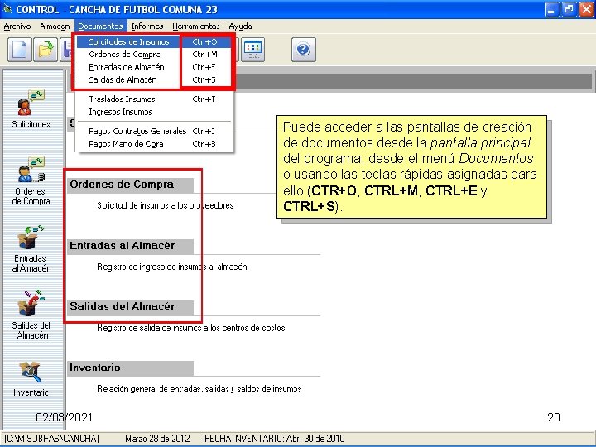Select Ingresos Insumos menu entry

[x=153, y=112]
